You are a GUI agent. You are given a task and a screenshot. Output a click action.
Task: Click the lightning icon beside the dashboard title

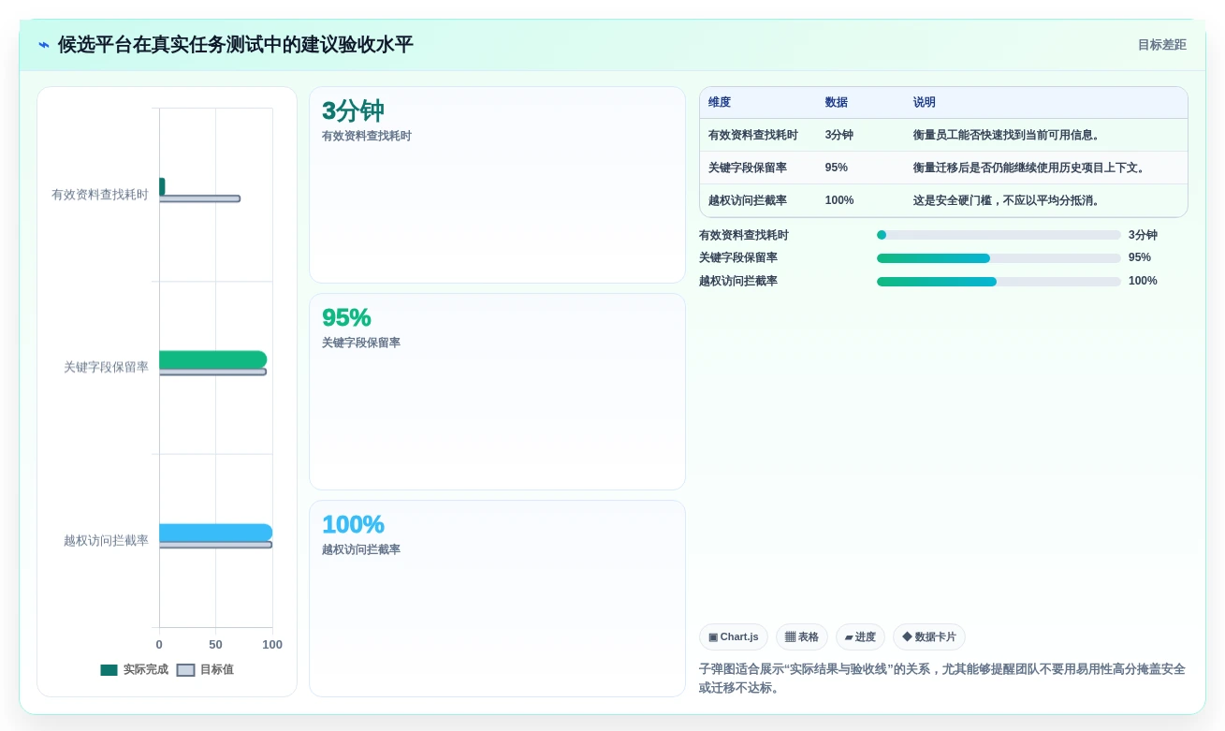(x=44, y=45)
